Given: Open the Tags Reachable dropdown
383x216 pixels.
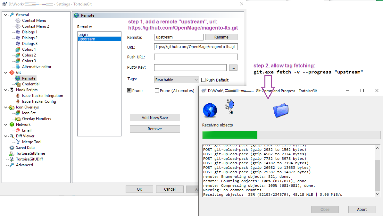Looking at the screenshot, I should 176,80.
